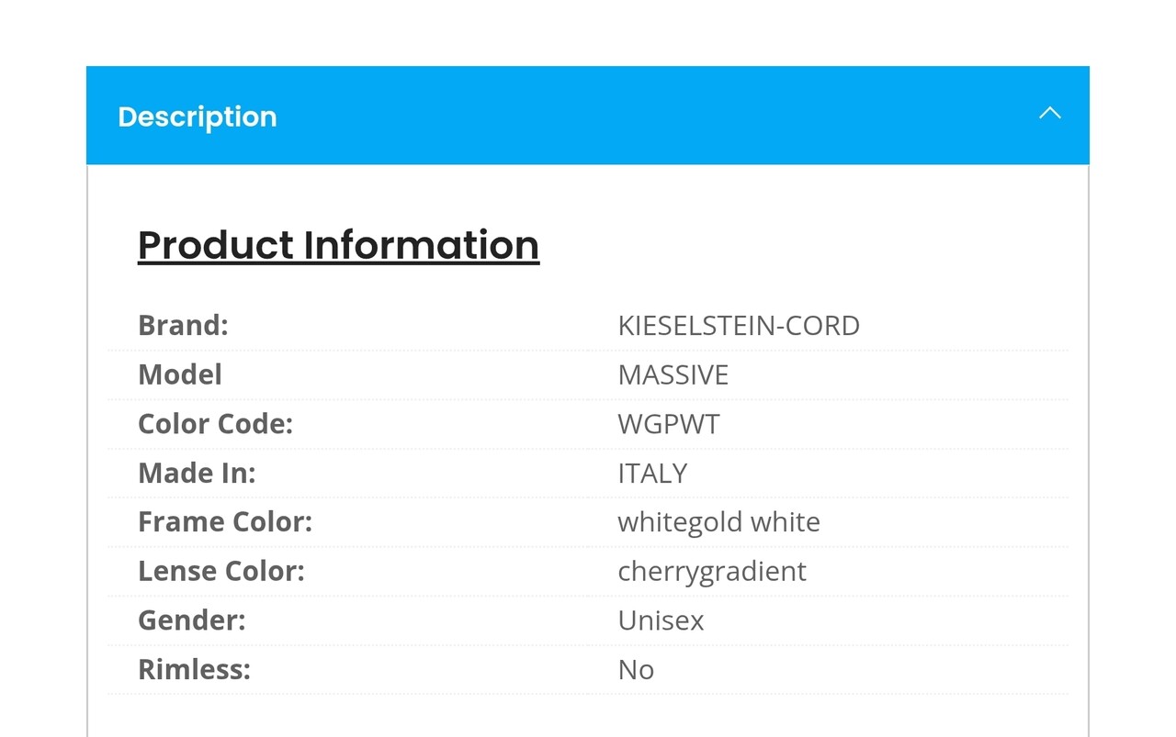Image resolution: width=1176 pixels, height=737 pixels.
Task: Click the KIESELSTEIN-CORD brand value
Action: pos(739,326)
